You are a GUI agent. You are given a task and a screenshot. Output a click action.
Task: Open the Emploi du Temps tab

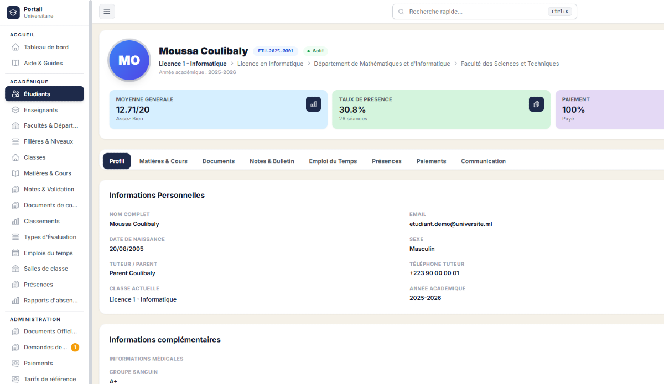[x=333, y=161]
